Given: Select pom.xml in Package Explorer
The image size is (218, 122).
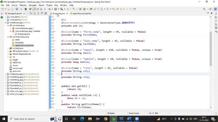Looking at the screenshot, I should 17,71.
